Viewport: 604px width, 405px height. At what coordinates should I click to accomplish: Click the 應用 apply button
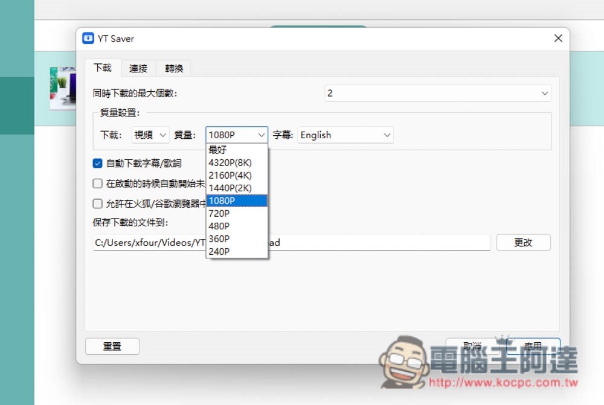coord(533,346)
